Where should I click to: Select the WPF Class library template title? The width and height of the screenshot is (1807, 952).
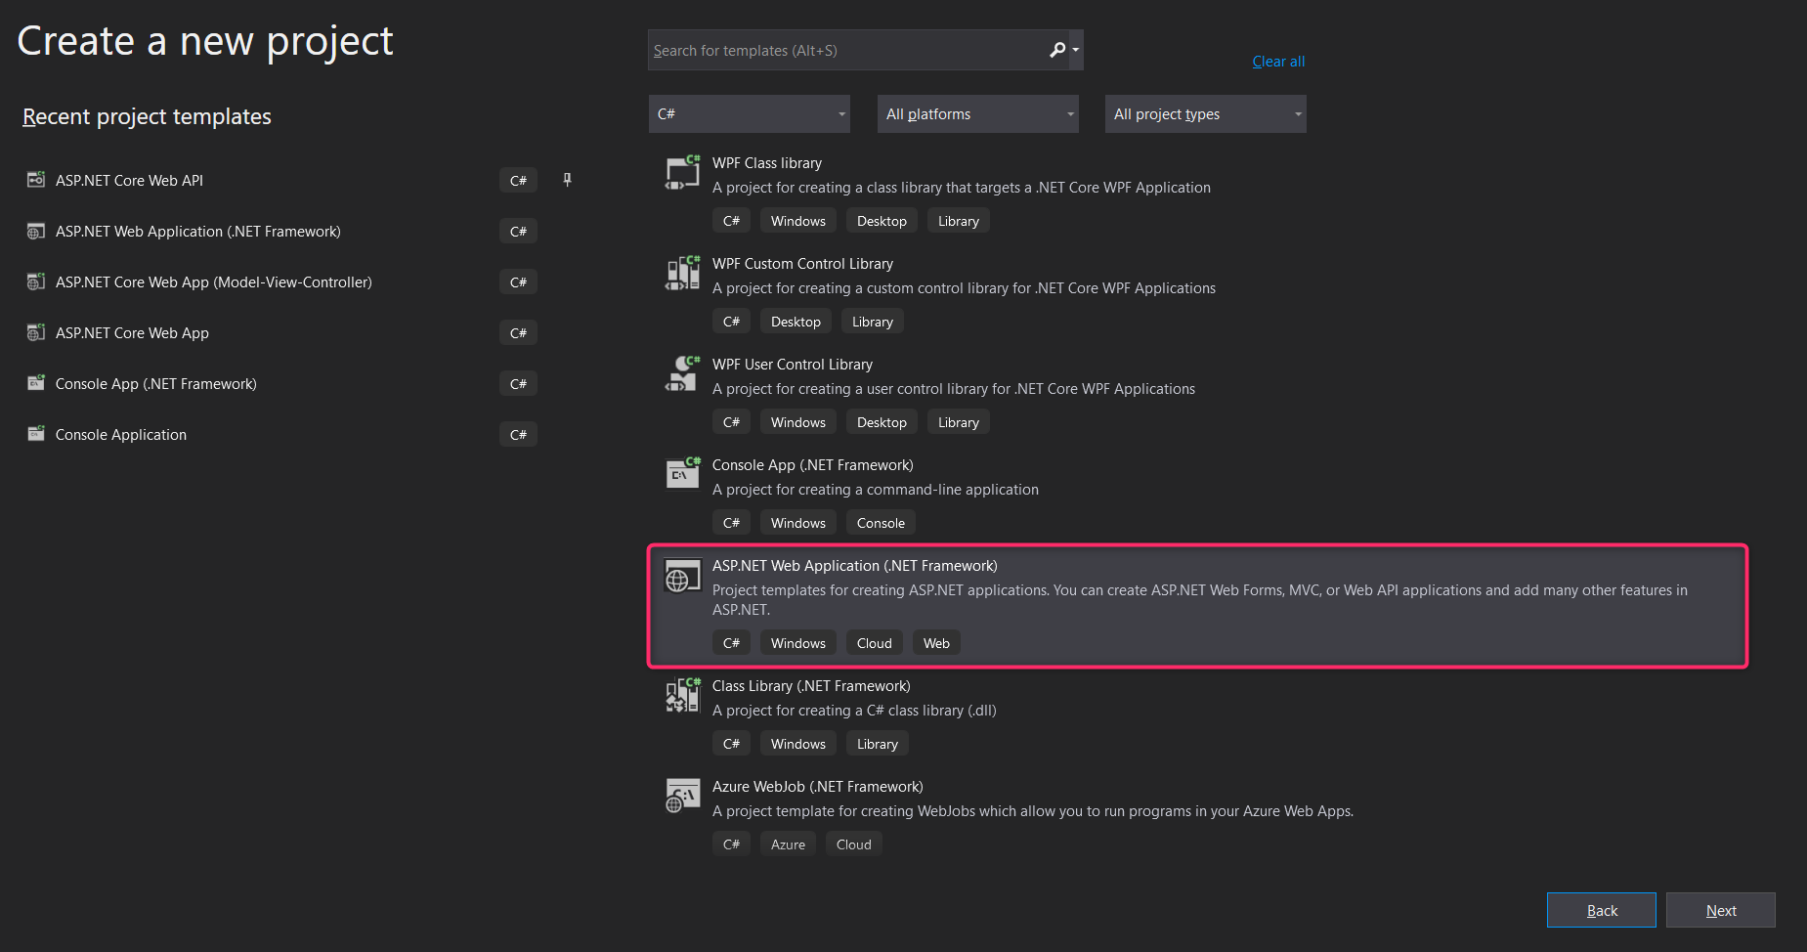pyautogui.click(x=767, y=163)
